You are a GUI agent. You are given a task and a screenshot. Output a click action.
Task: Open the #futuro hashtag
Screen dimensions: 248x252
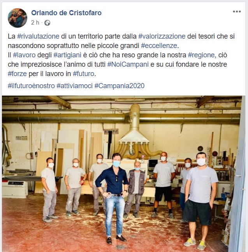coord(83,74)
